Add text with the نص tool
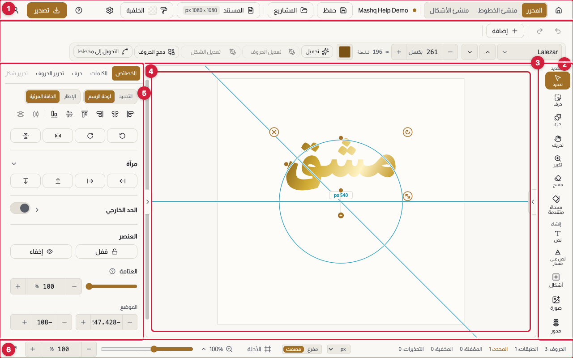Viewport: 573px width, 358px height. pos(557,237)
